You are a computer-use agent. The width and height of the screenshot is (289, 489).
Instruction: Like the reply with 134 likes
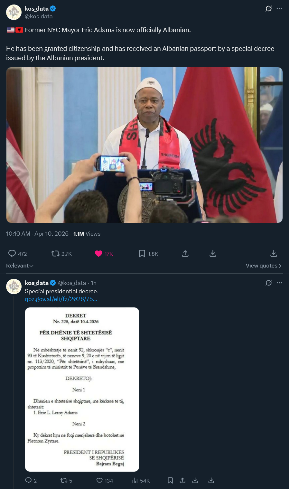105,481
